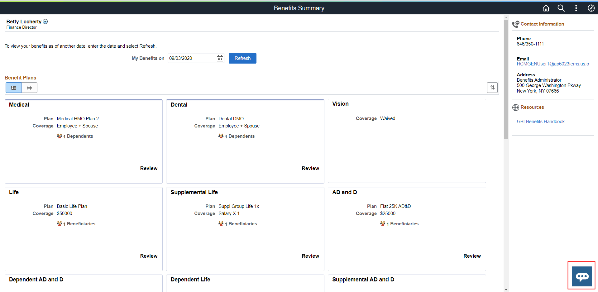Image resolution: width=598 pixels, height=292 pixels.
Task: Click the AD and D beneficiaries icon
Action: click(383, 223)
